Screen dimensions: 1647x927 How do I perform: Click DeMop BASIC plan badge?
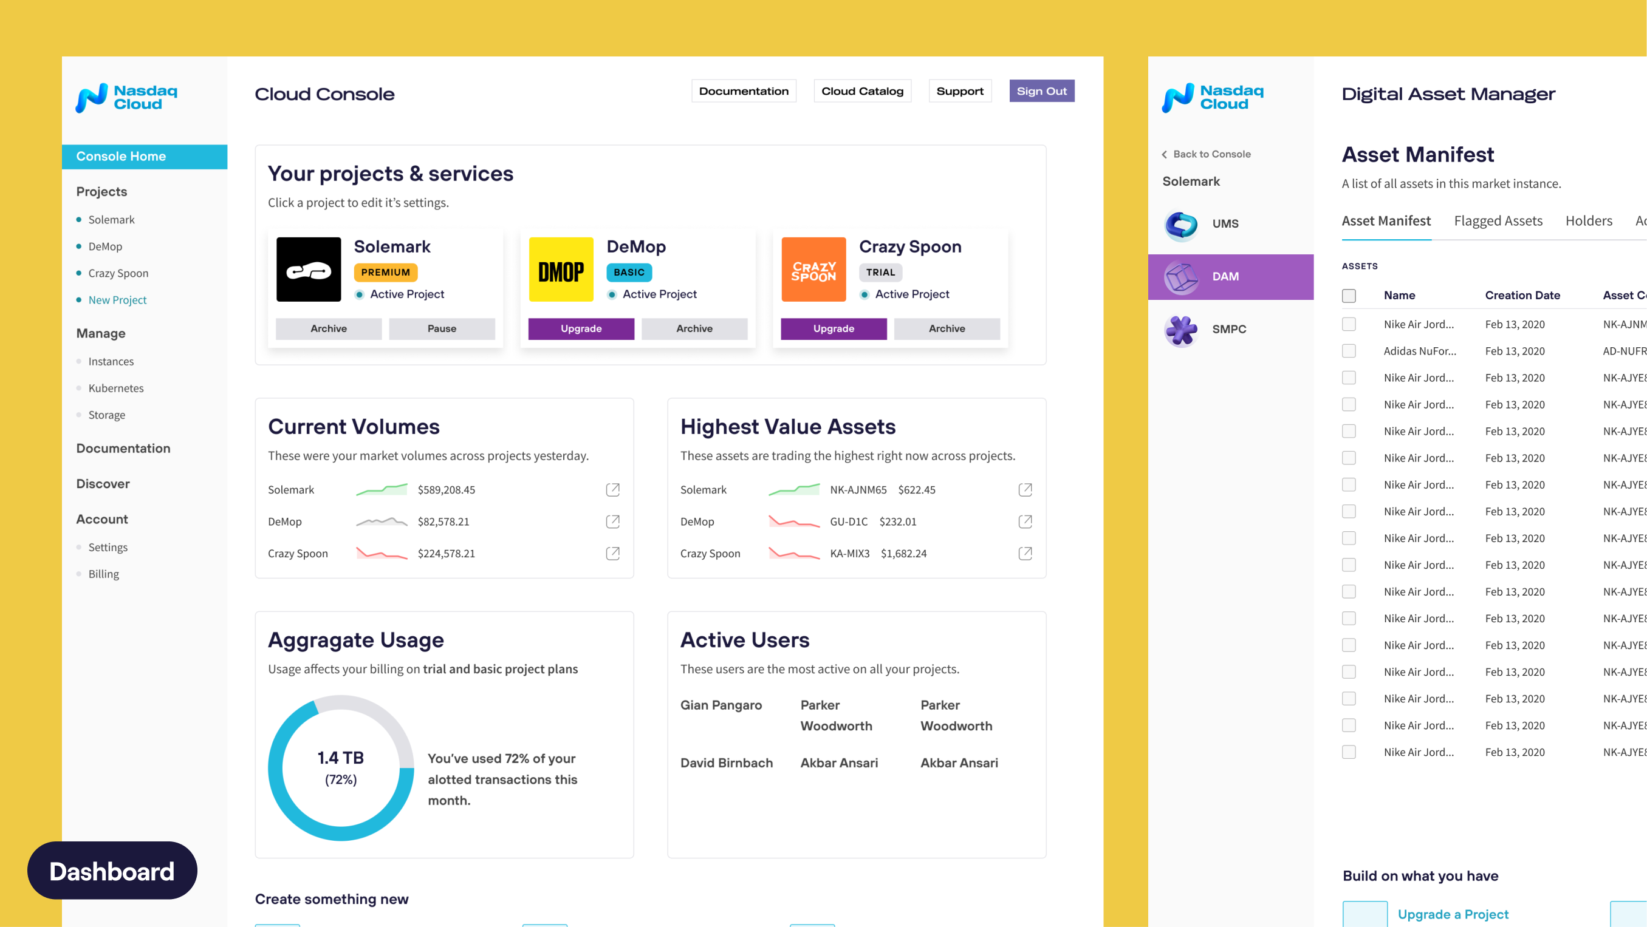point(629,273)
